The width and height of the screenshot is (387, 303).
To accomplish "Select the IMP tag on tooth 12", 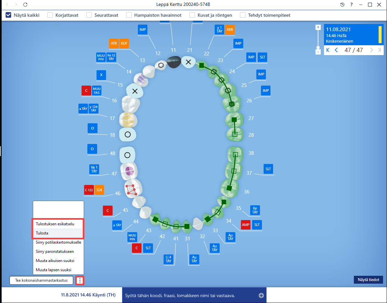I will click(x=143, y=30).
